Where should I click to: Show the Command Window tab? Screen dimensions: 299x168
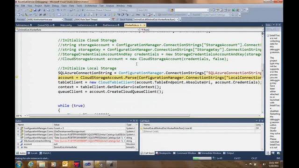184,153
